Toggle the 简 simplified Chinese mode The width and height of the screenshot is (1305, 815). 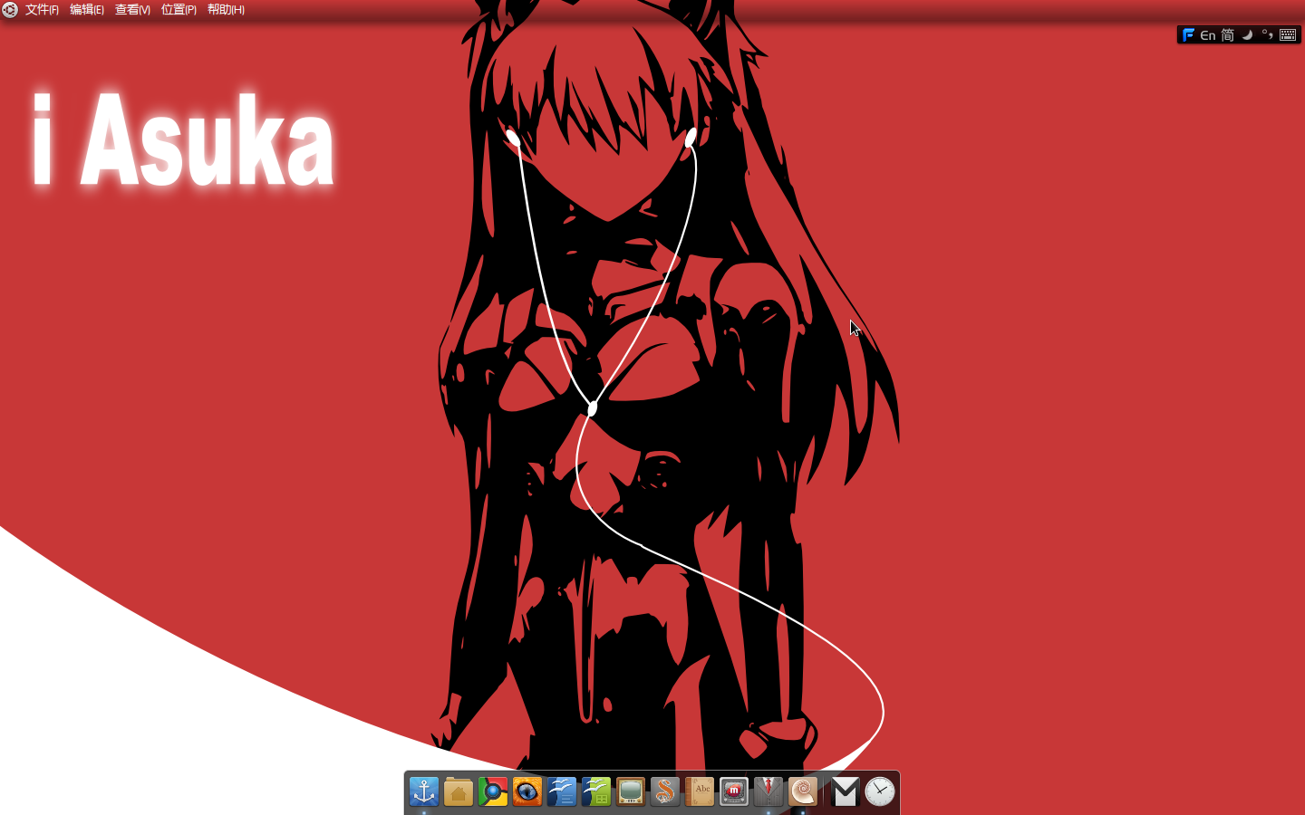click(x=1228, y=35)
